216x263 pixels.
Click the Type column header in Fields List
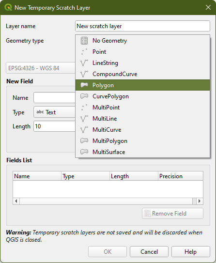85,176
